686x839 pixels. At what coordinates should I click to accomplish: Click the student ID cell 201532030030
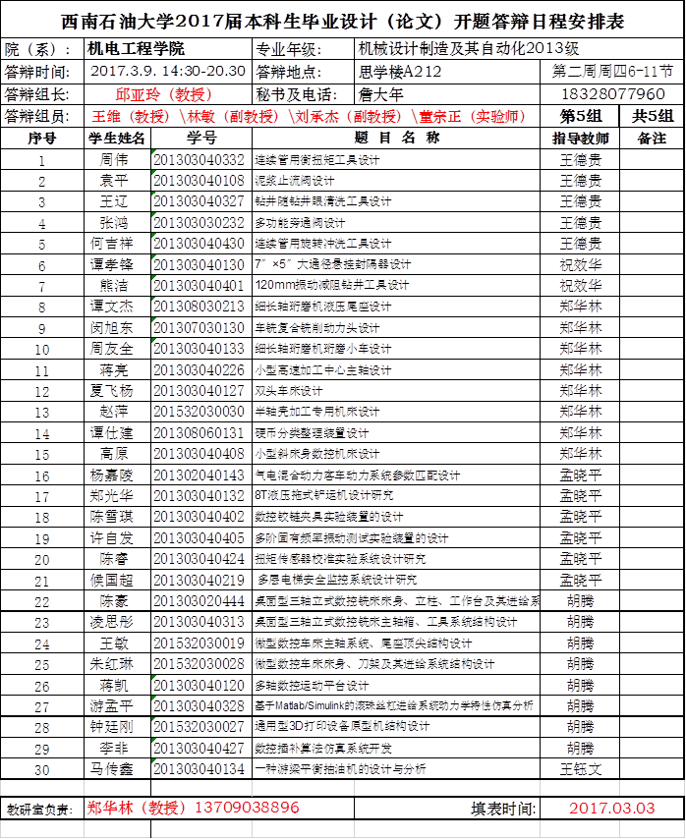click(x=200, y=412)
